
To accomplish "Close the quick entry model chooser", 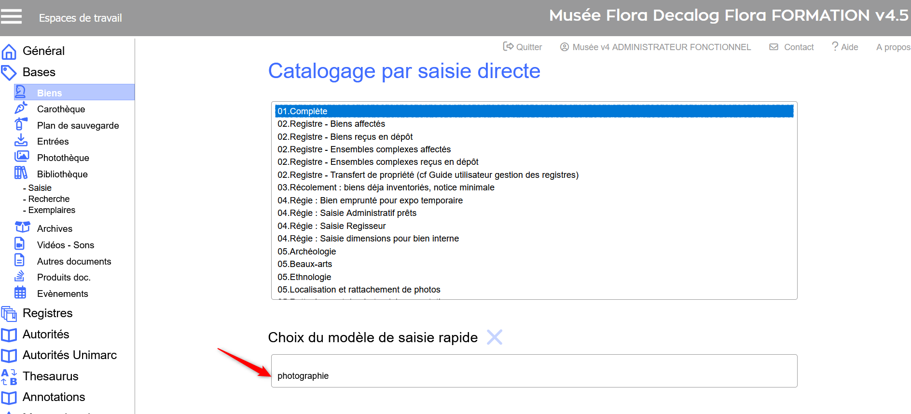I will click(494, 337).
